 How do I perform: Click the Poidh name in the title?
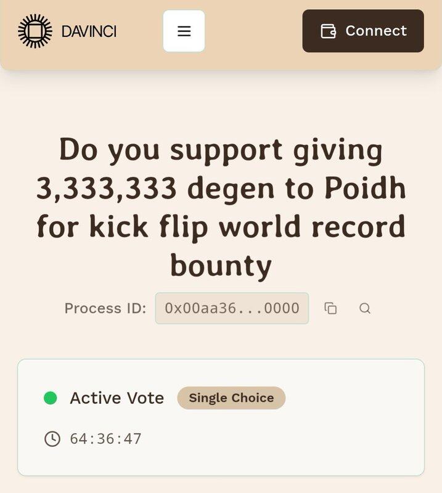365,188
